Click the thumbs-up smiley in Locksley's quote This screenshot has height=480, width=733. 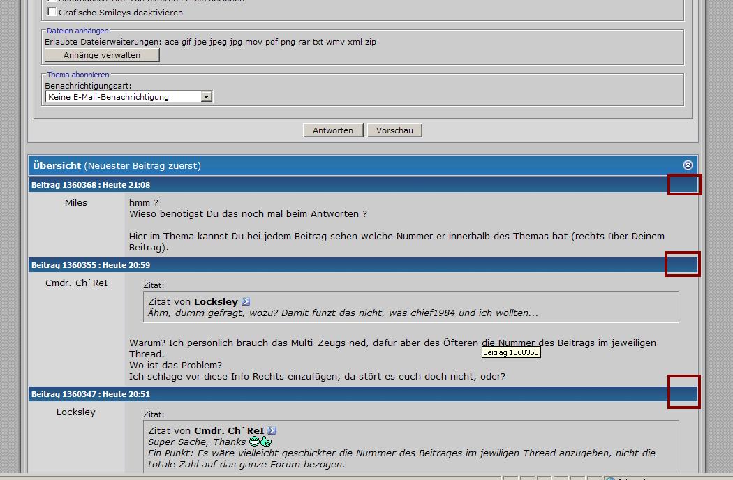point(266,442)
